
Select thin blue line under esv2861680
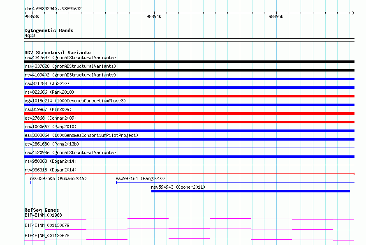pos(189,148)
